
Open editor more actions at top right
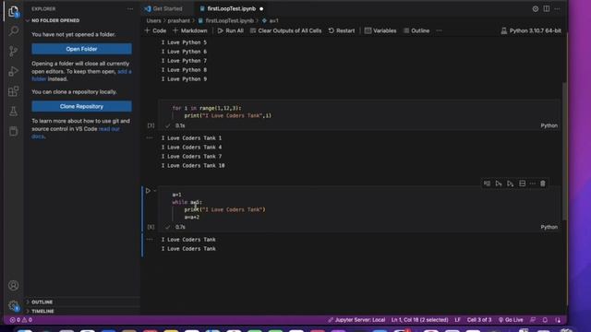557,8
